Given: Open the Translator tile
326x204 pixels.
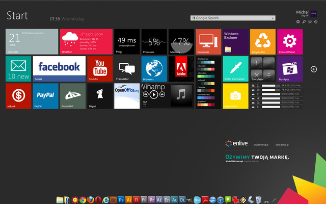Looking at the screenshot, I should click(x=127, y=69).
